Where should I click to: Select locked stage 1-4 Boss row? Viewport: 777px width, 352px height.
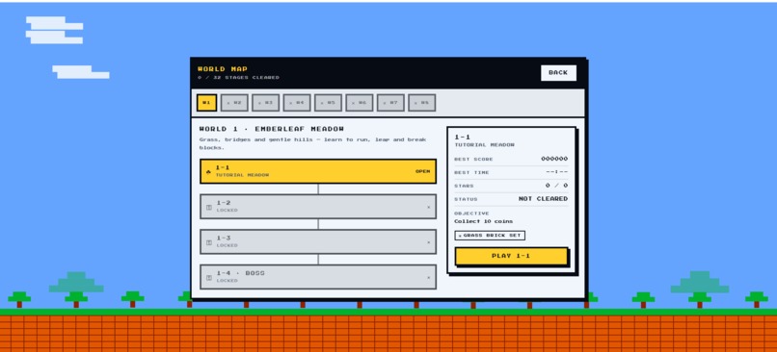[318, 277]
